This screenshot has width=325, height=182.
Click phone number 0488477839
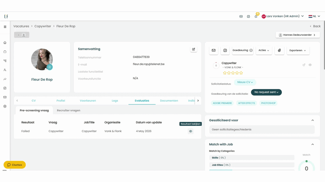pyautogui.click(x=141, y=57)
